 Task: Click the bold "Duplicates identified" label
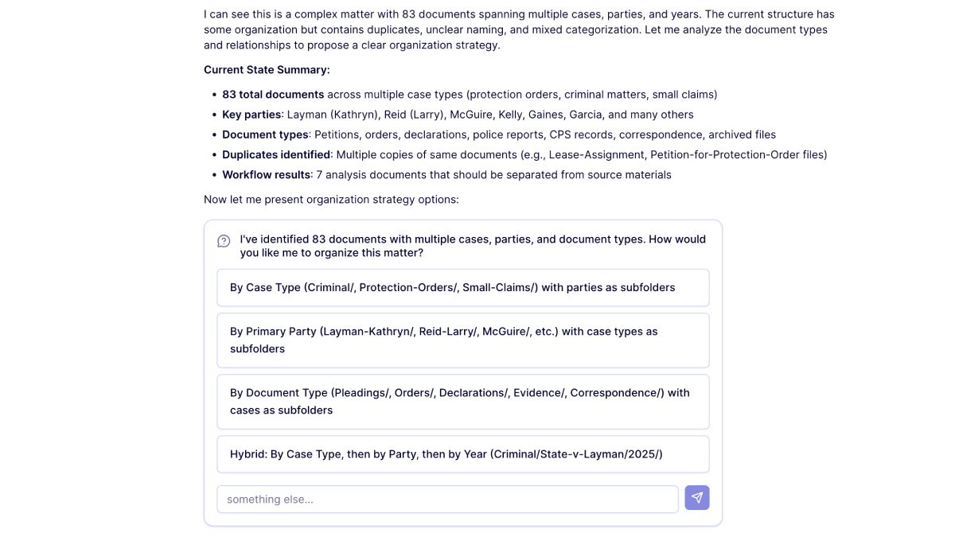(x=276, y=154)
